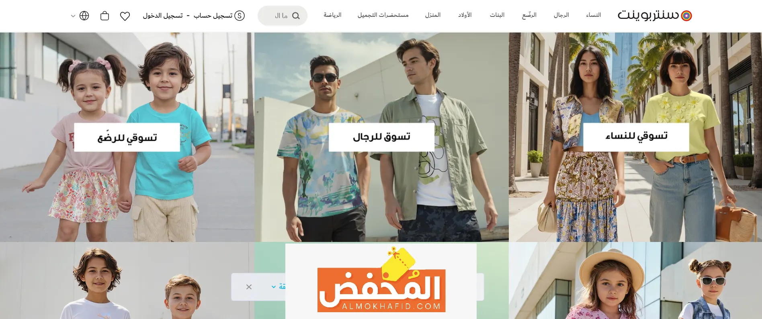
Task: Select the الأولاد category in navbar
Action: tap(465, 15)
